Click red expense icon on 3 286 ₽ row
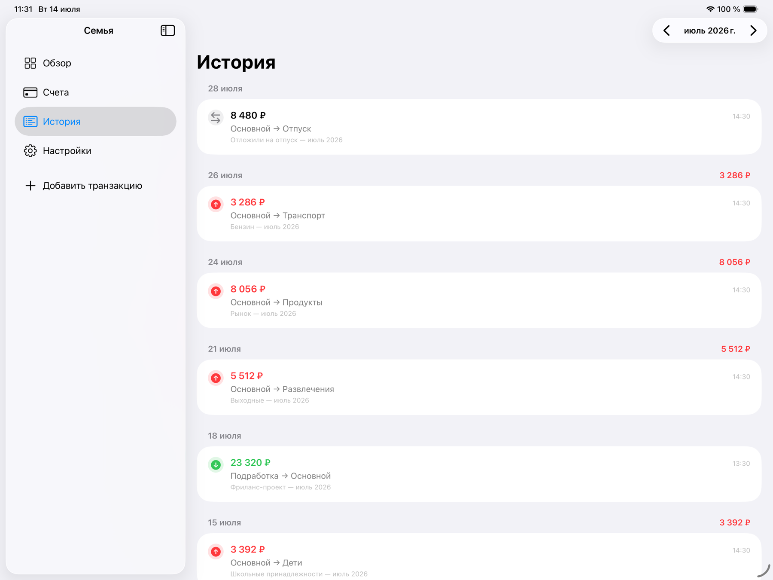The height and width of the screenshot is (580, 773). [x=216, y=204]
